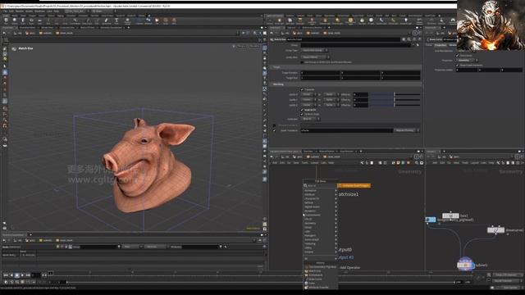Select the Box shelf tool
The height and width of the screenshot is (295, 525).
[x=6, y=21]
